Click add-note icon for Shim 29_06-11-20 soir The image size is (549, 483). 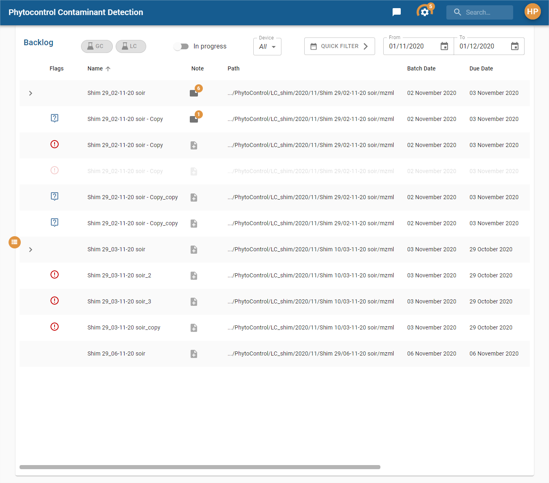(194, 354)
